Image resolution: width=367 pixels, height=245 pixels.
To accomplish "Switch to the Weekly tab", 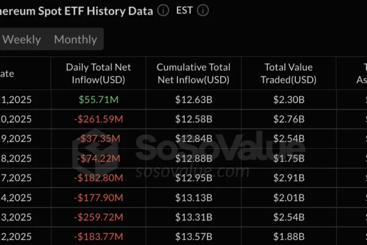I will 22,40.
